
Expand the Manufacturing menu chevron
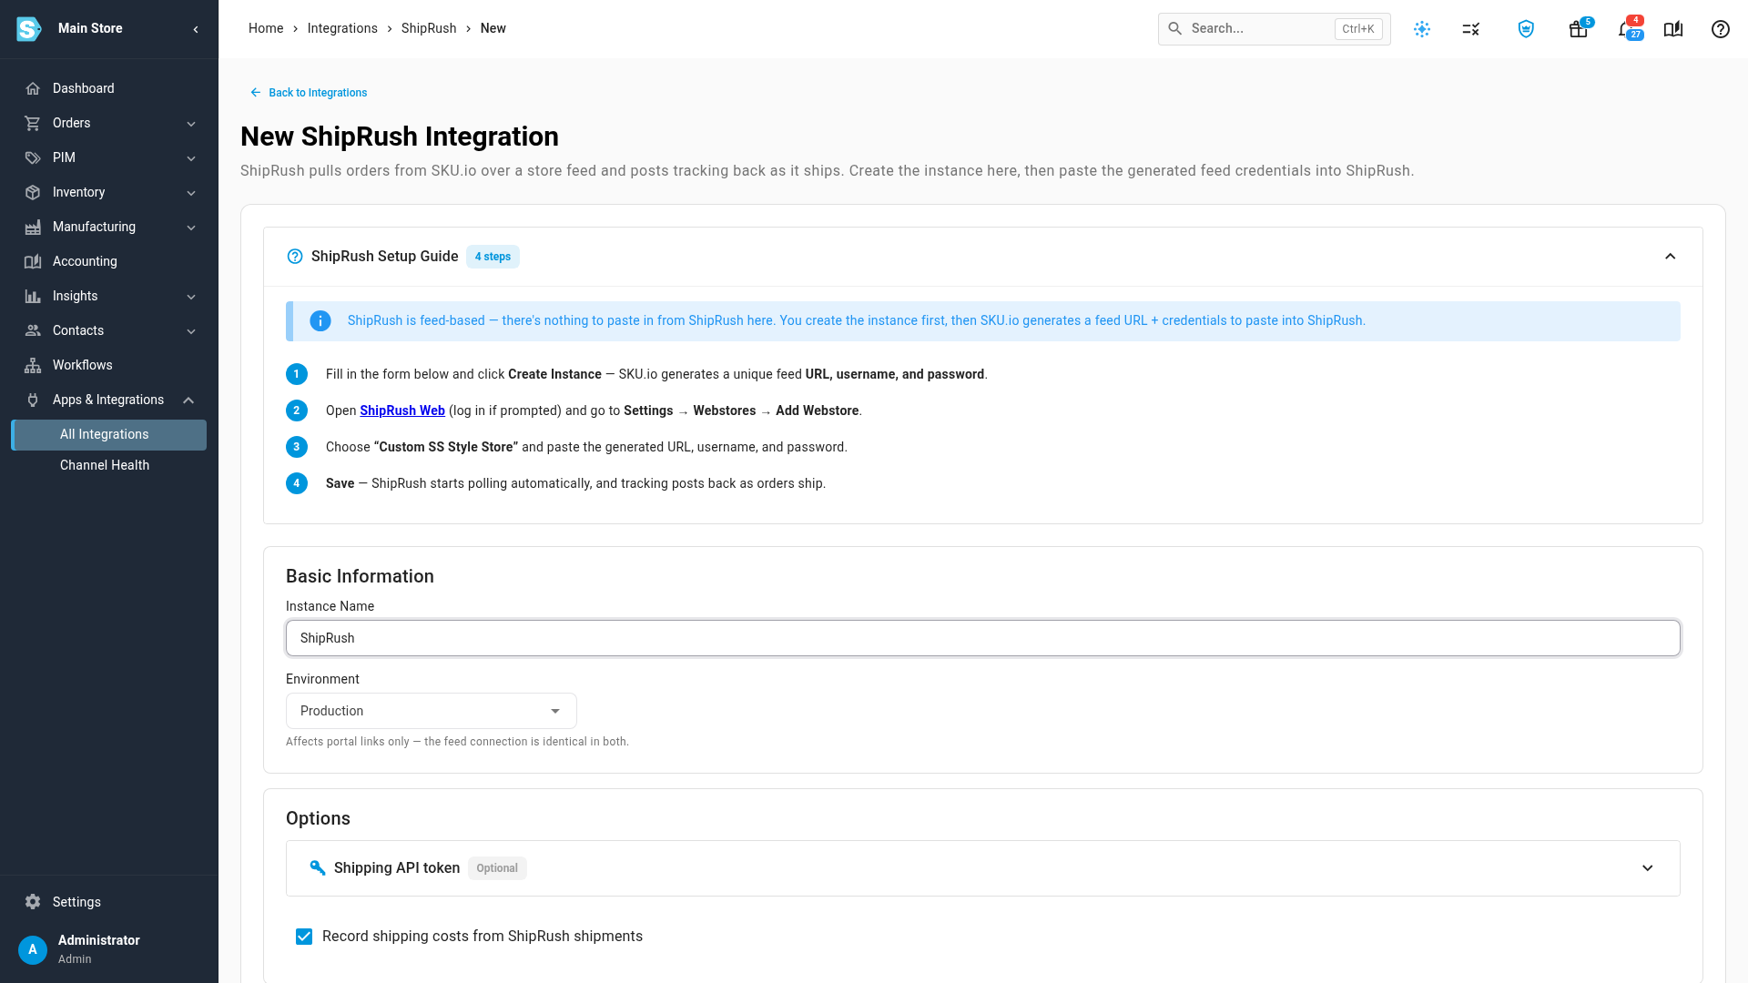click(191, 228)
